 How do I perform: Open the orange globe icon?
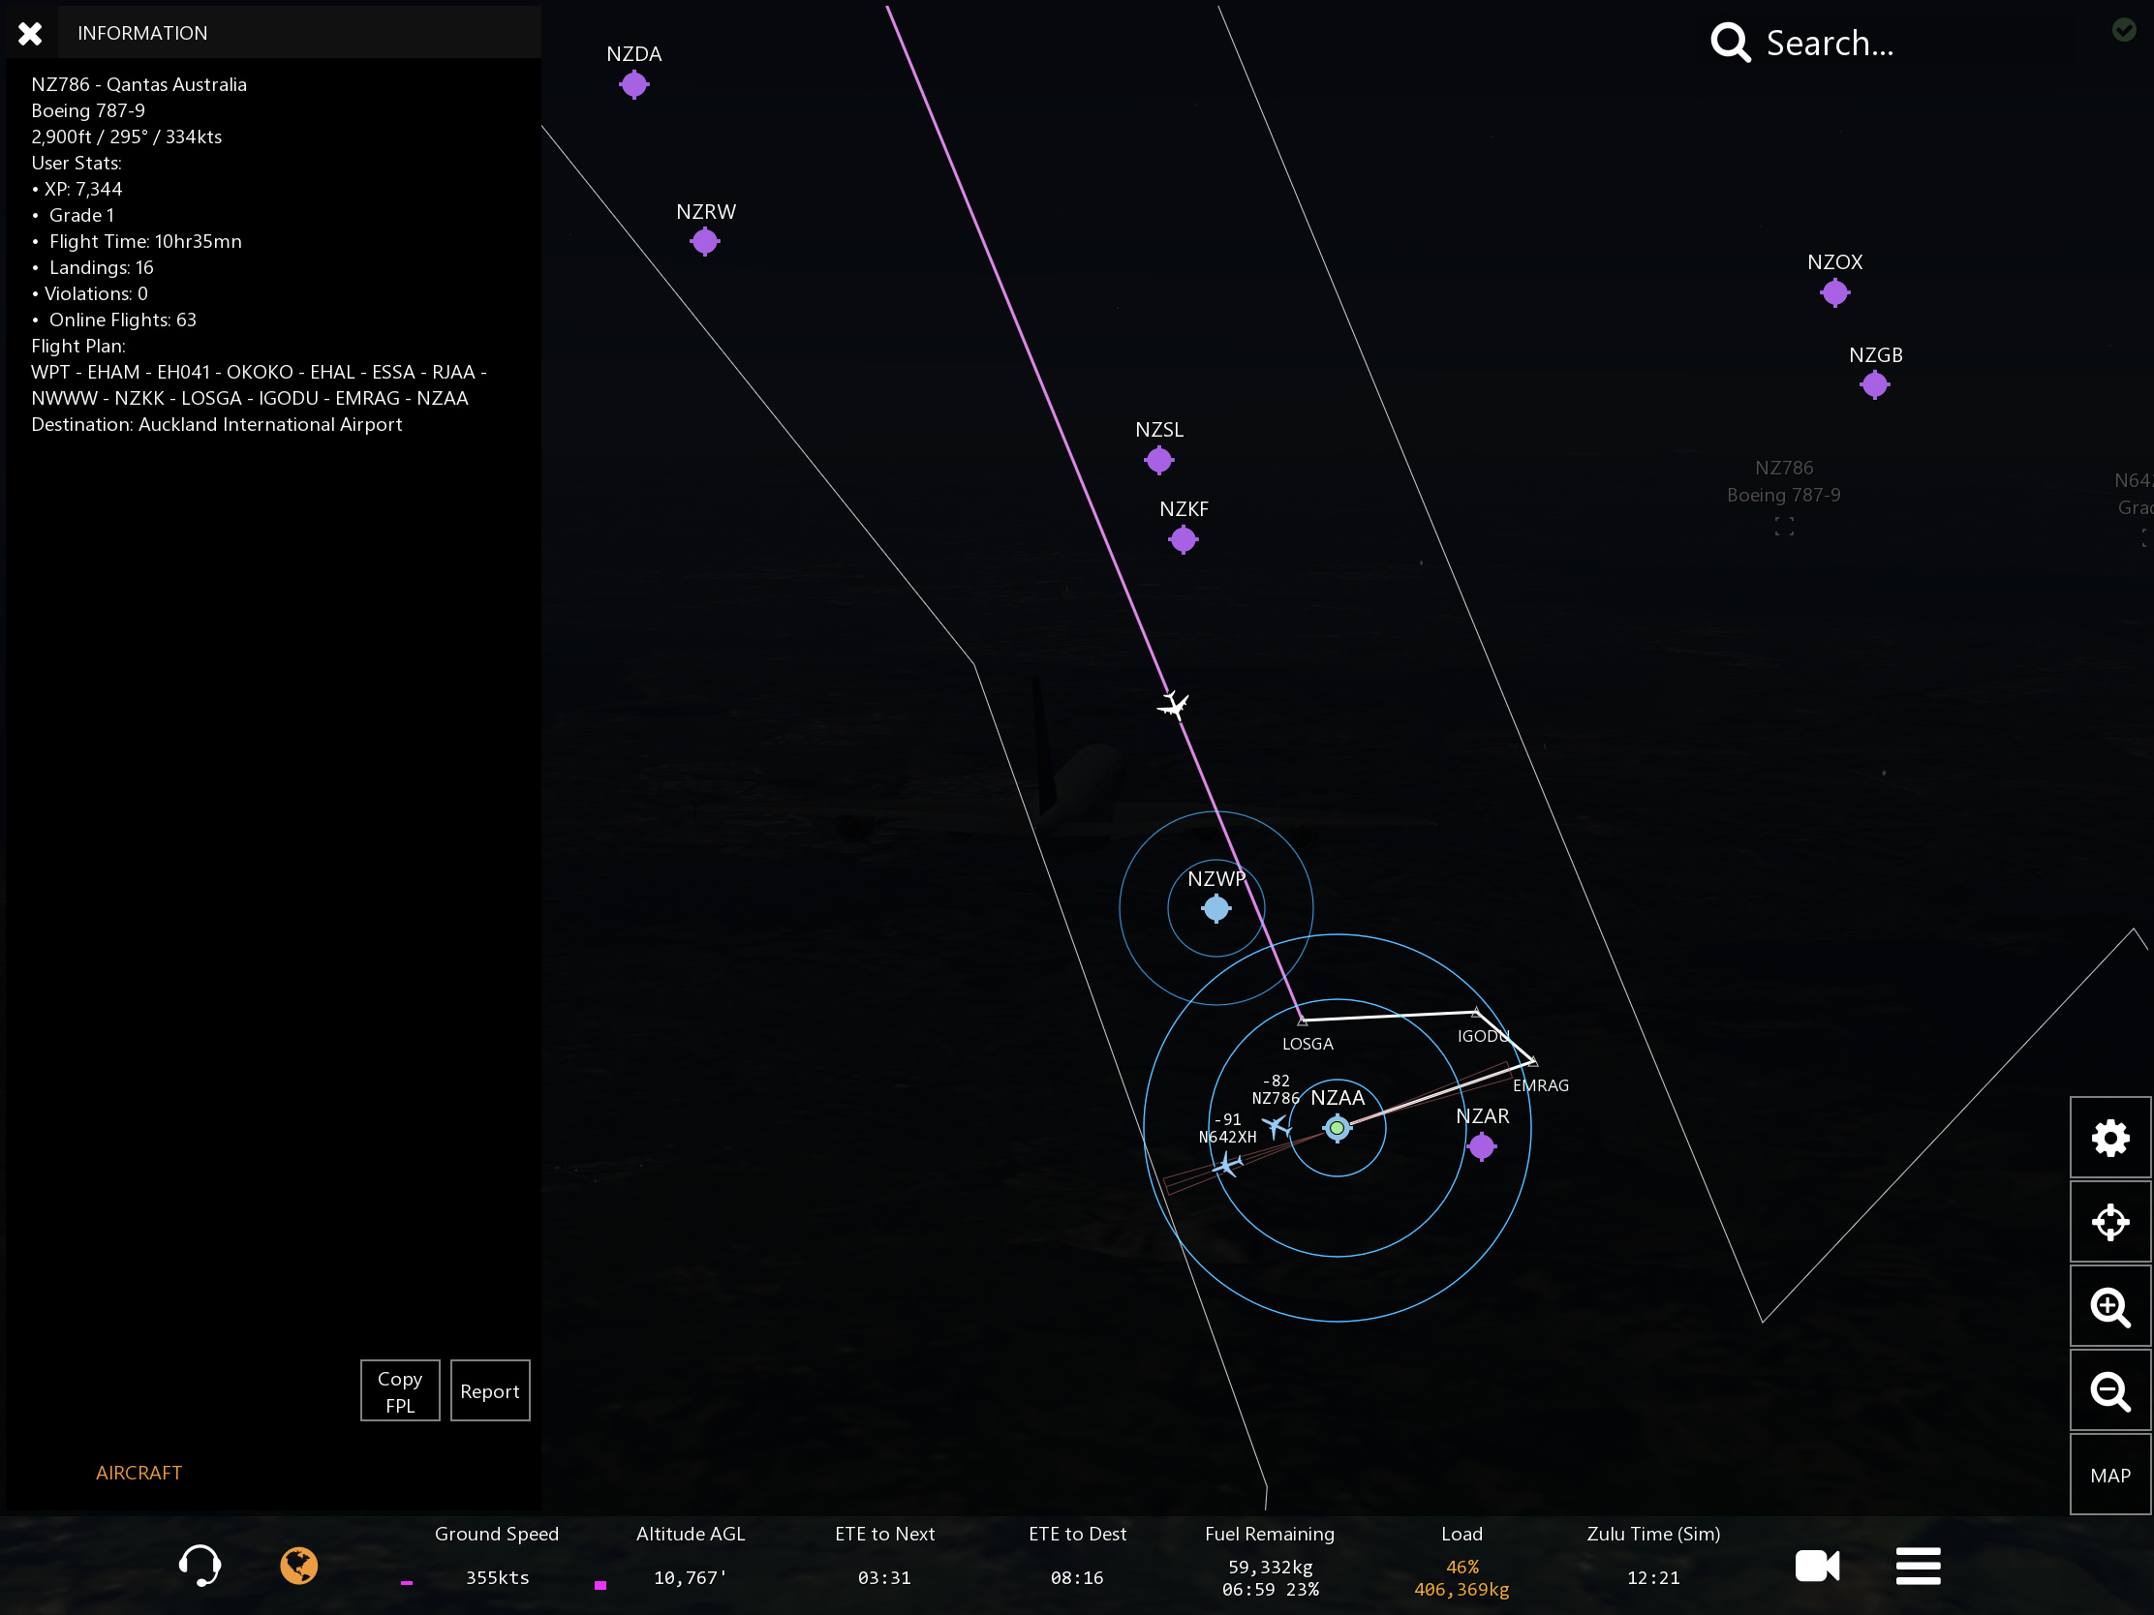[x=299, y=1566]
